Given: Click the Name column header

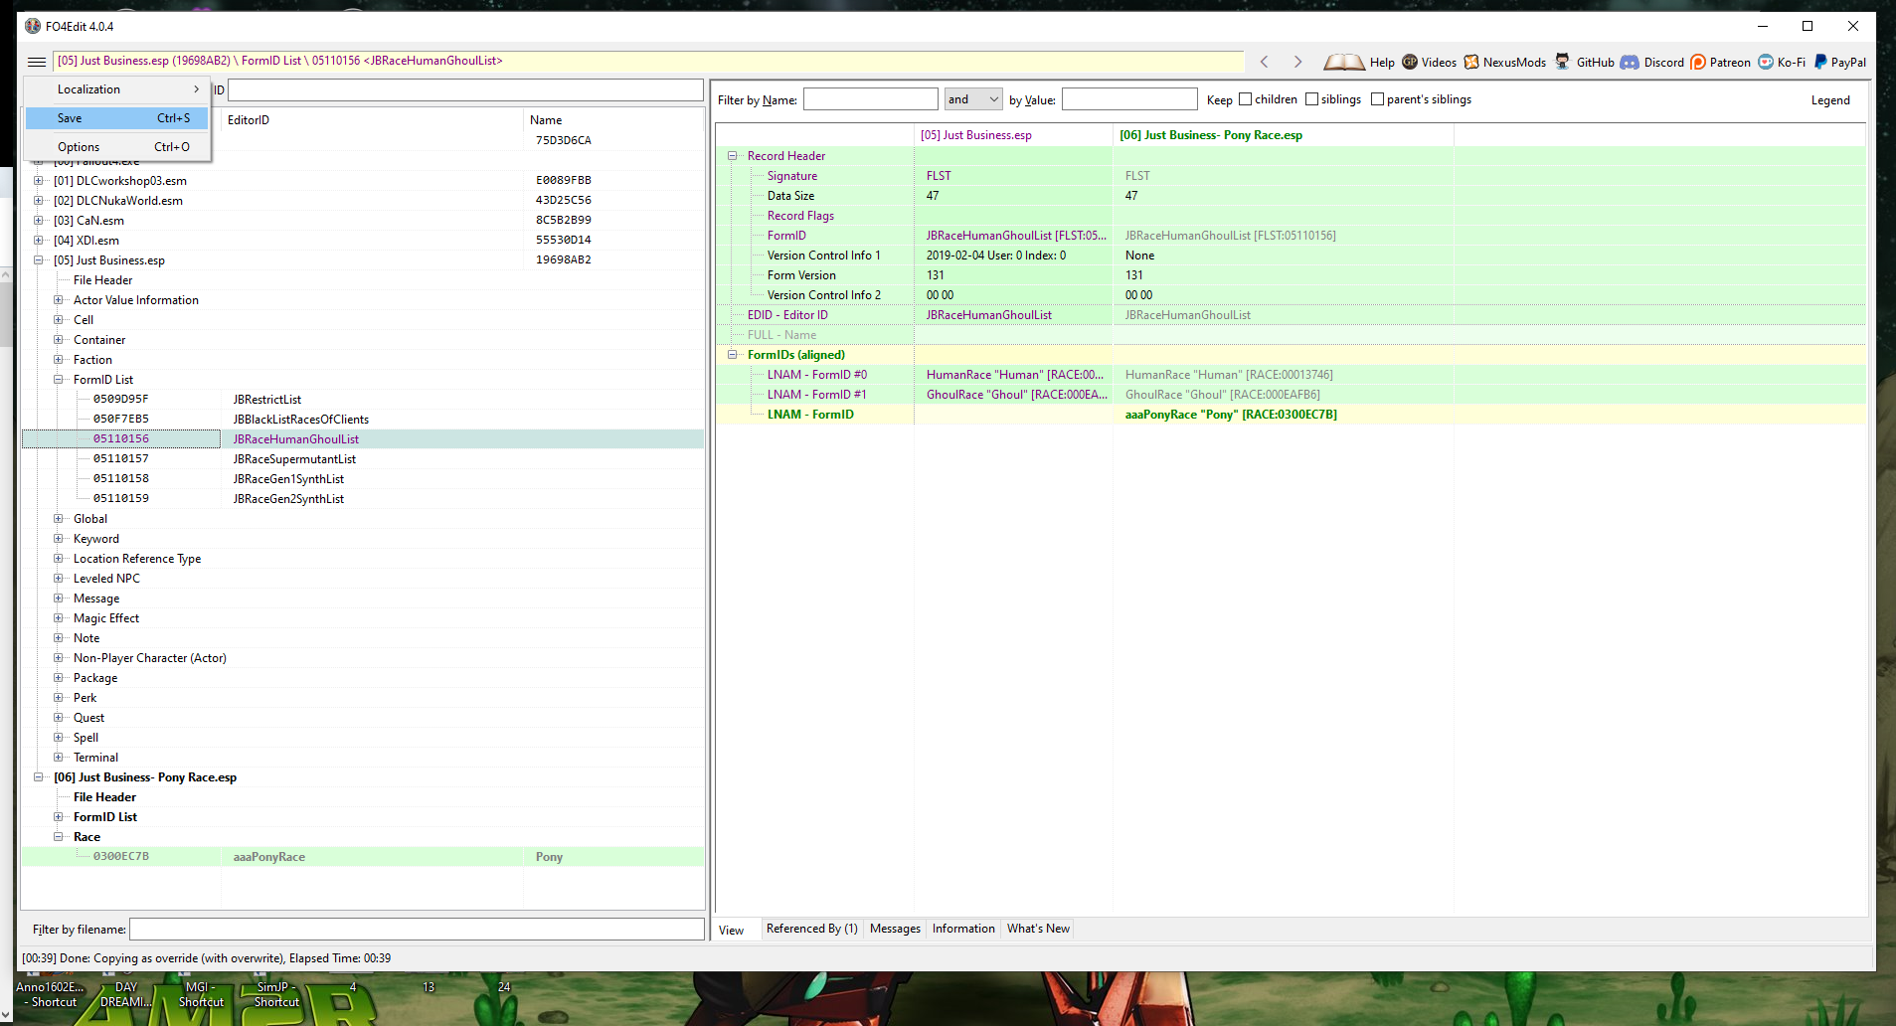Looking at the screenshot, I should click(613, 120).
